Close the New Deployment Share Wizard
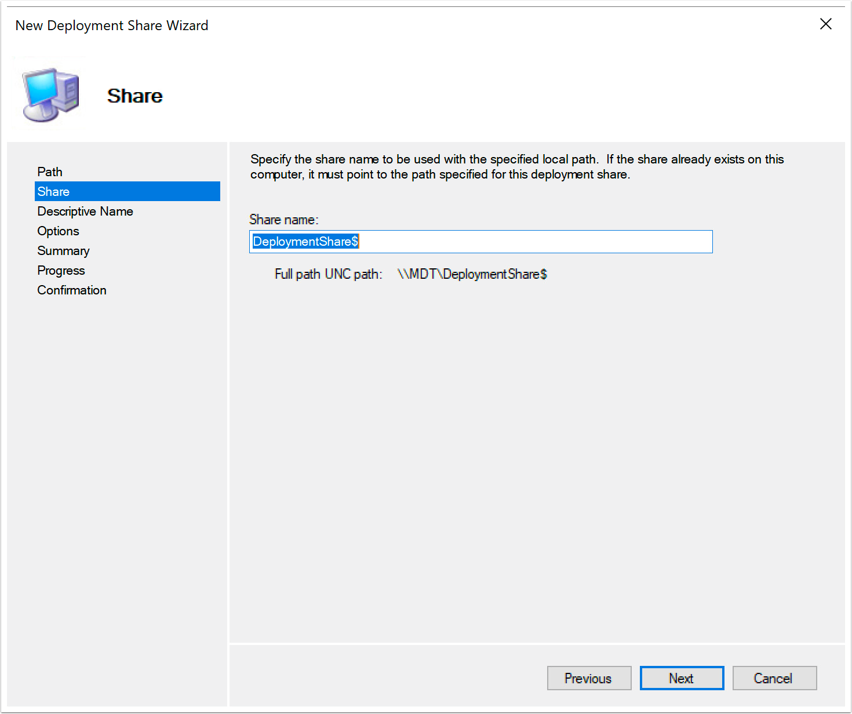Image resolution: width=852 pixels, height=714 pixels. tap(825, 24)
